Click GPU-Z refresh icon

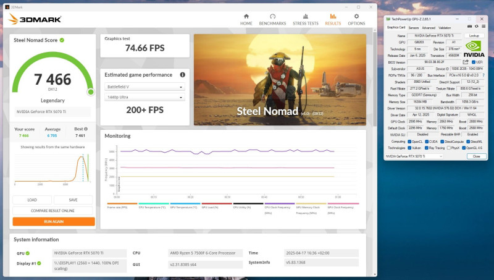click(476, 27)
